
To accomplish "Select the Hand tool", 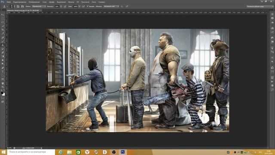I will click(x=3, y=83).
